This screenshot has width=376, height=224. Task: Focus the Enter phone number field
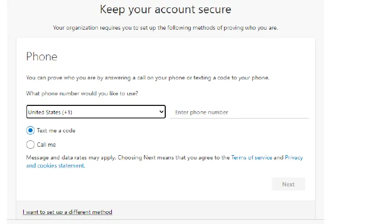coord(238,112)
